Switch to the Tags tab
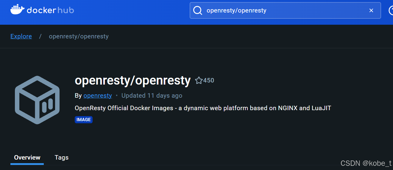 pos(62,157)
